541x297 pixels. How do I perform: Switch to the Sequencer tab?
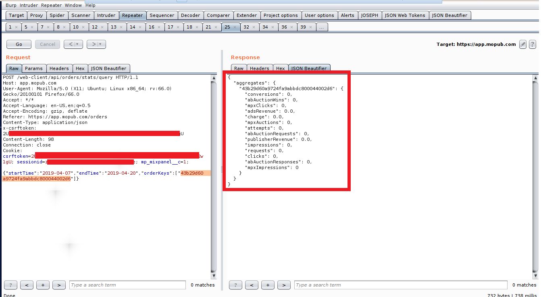pyautogui.click(x=162, y=15)
